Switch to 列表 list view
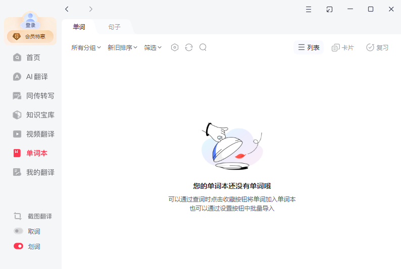The width and height of the screenshot is (401, 269). click(309, 47)
